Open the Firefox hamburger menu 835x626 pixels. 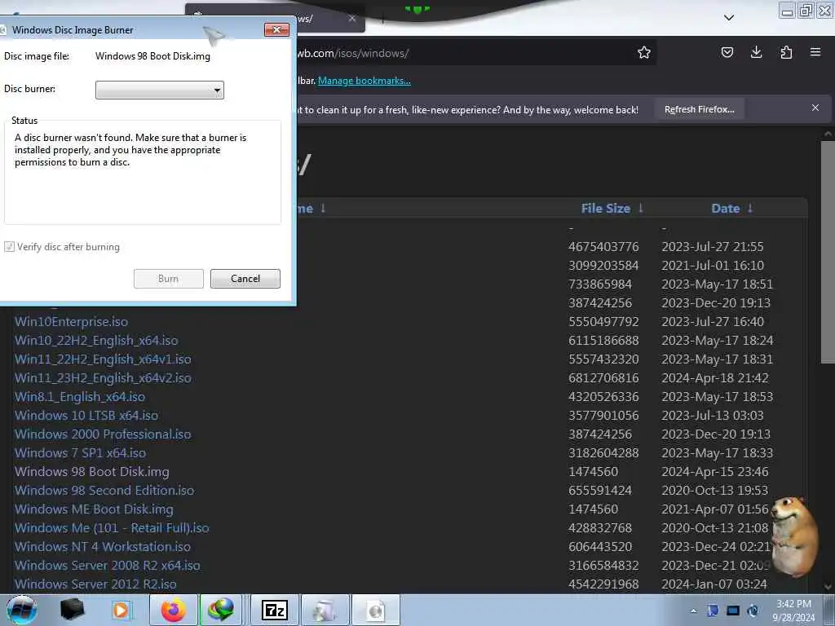point(815,52)
